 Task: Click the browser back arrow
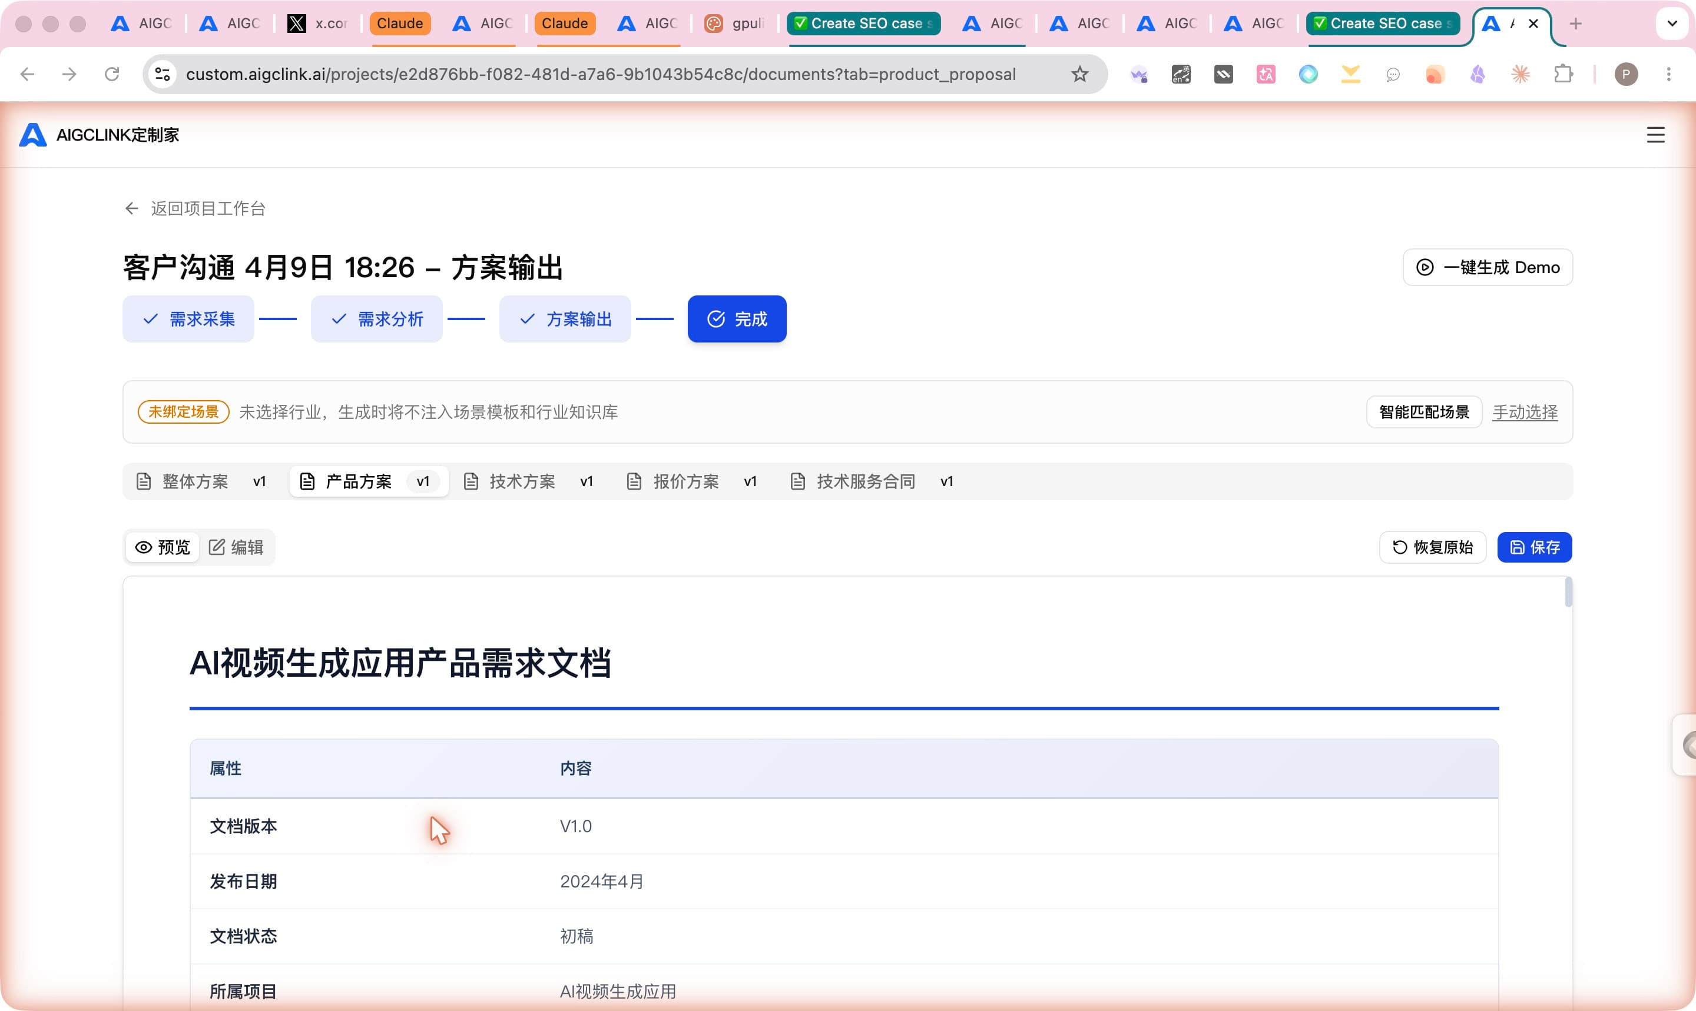tap(27, 74)
